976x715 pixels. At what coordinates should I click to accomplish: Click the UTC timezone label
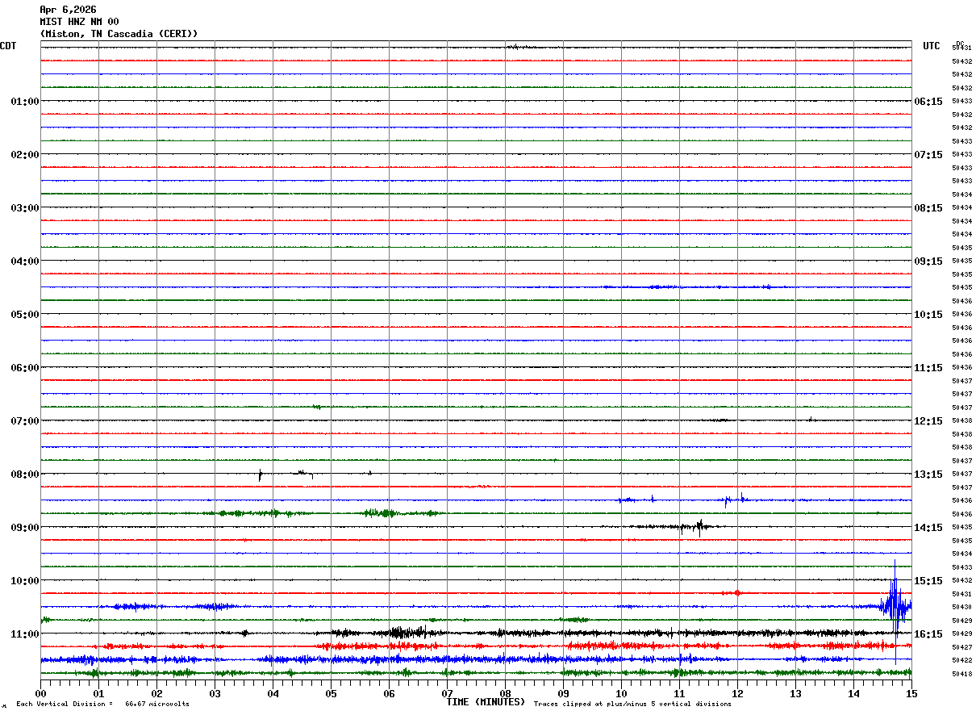pyautogui.click(x=932, y=46)
